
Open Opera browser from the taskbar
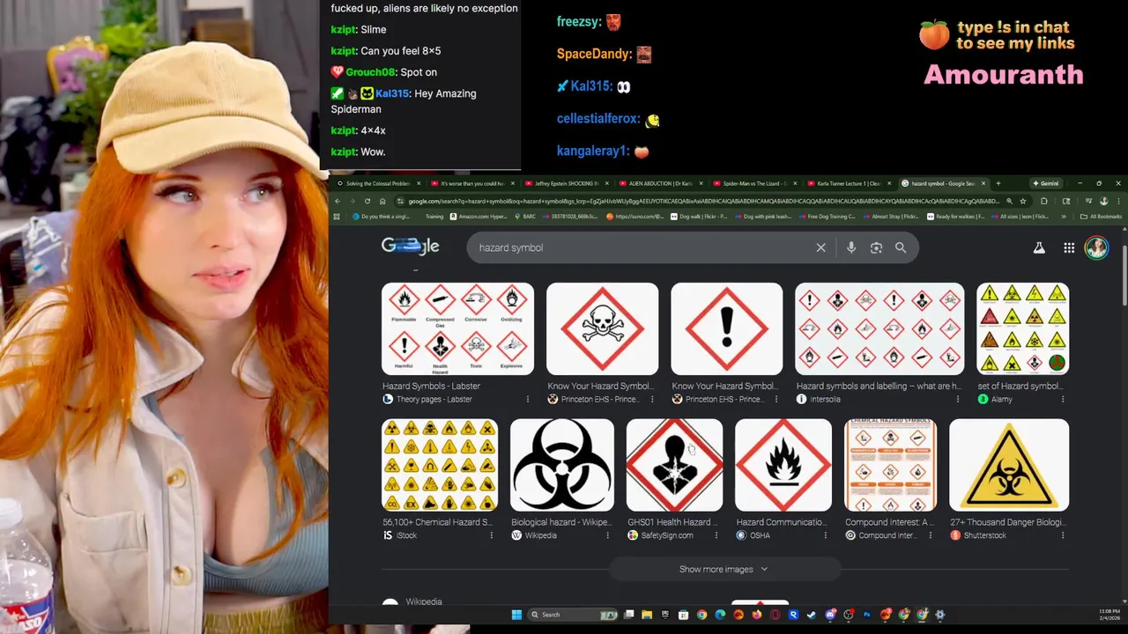coord(775,615)
